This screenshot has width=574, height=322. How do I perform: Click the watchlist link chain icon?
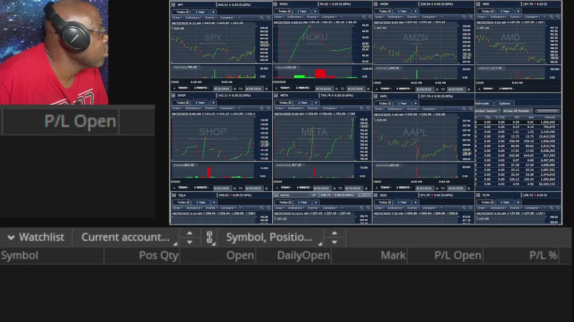[x=209, y=237]
